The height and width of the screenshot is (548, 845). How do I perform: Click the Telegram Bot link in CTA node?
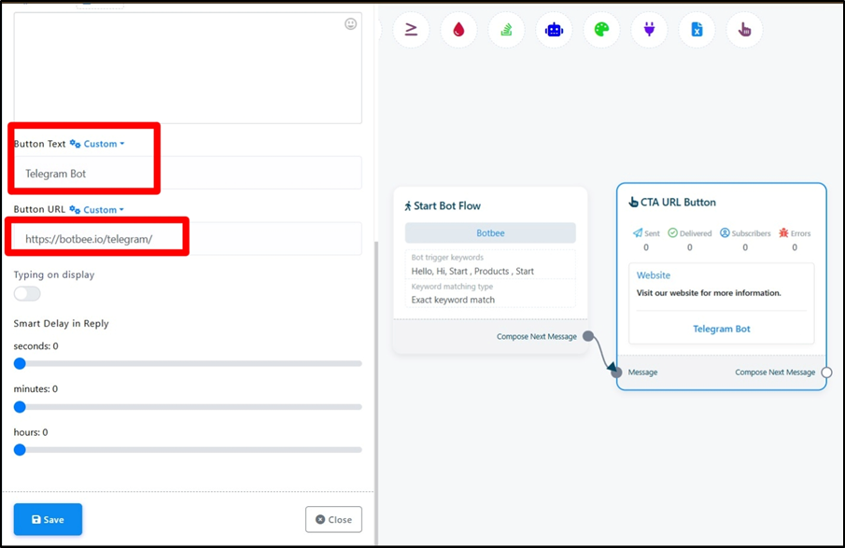click(x=721, y=329)
